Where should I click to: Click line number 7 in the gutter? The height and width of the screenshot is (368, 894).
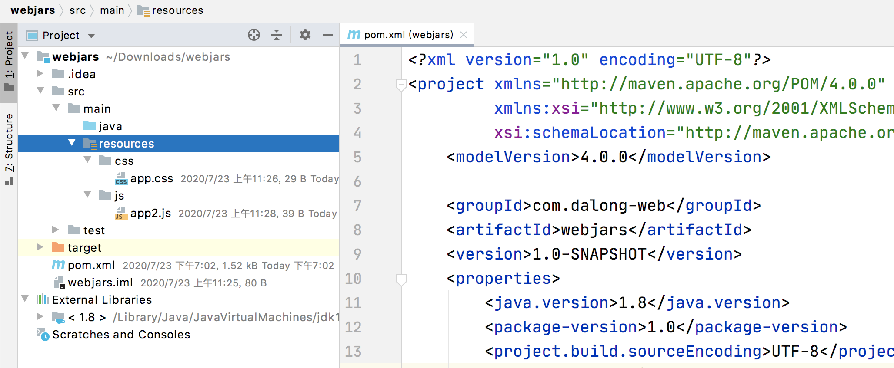(x=357, y=205)
